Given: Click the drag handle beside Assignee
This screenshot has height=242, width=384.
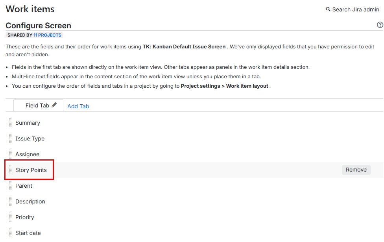Looking at the screenshot, I should 11,154.
